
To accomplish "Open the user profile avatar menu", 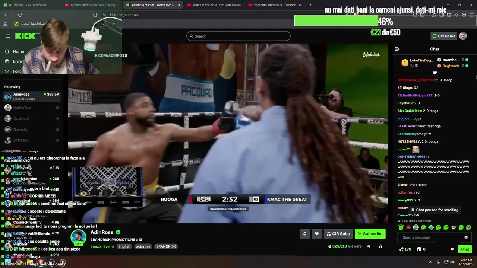I will (463, 36).
